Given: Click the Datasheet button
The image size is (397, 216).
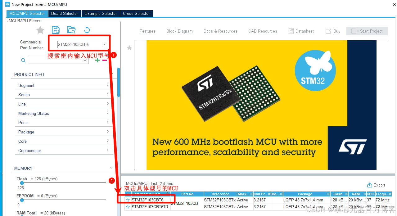Looking at the screenshot, I should 301,31.
